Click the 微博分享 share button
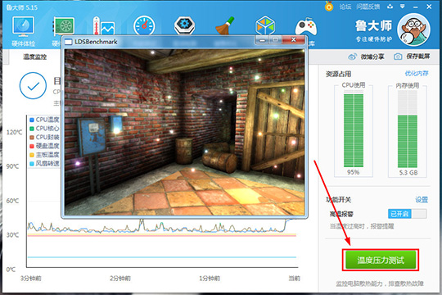Viewport: 442px width, 295px height. (x=366, y=57)
